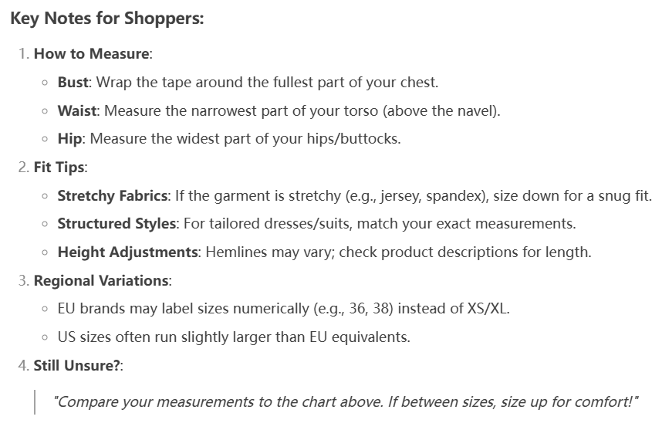The height and width of the screenshot is (430, 662).
Task: Click the 'Height Adjustments' bold text
Action: (127, 252)
